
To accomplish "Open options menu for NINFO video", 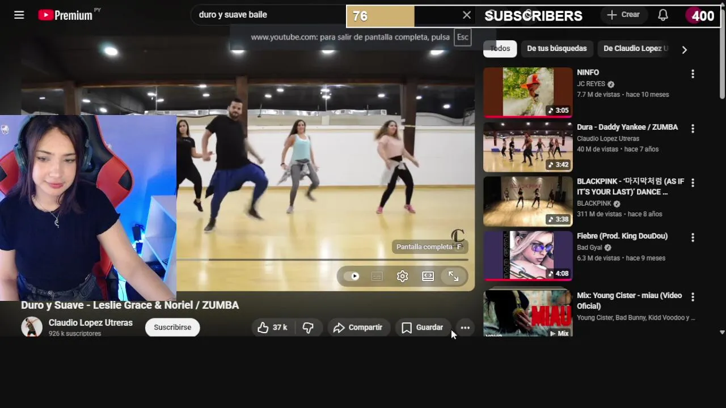I will 693,74.
